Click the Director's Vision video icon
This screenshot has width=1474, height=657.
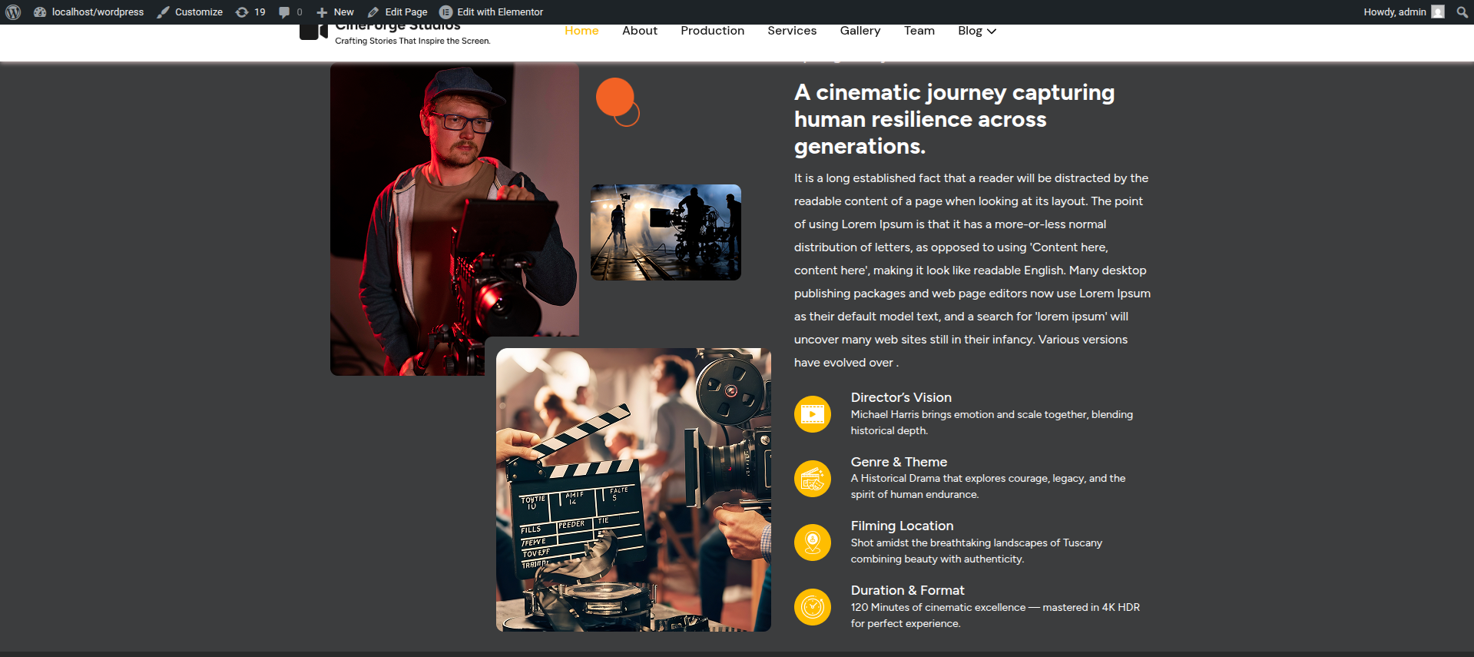point(812,415)
